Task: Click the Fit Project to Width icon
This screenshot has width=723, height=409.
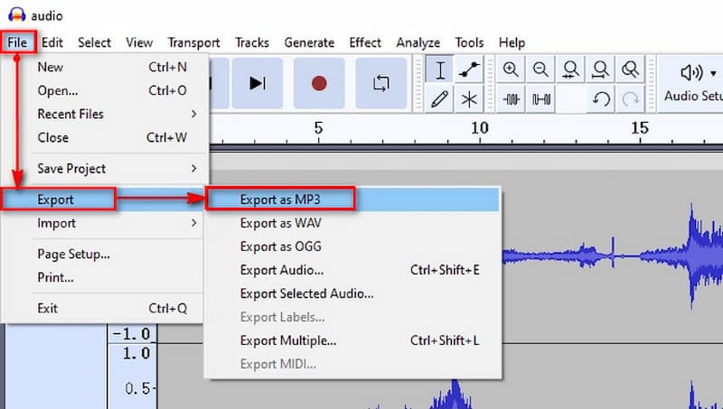Action: click(600, 70)
